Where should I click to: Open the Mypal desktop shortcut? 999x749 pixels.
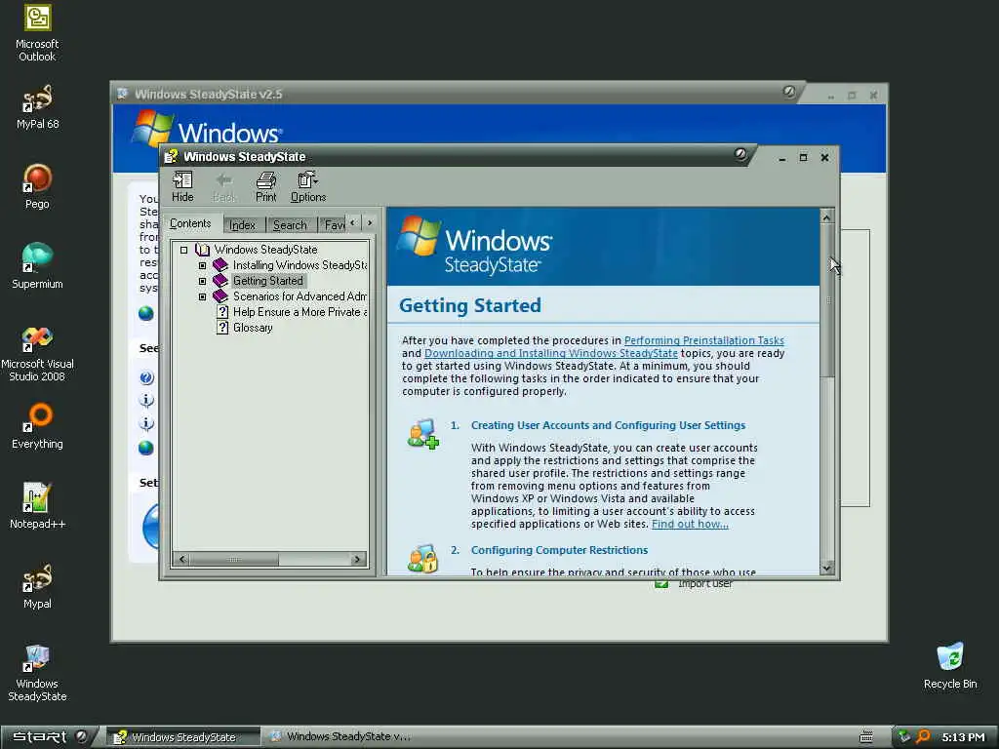tap(37, 586)
